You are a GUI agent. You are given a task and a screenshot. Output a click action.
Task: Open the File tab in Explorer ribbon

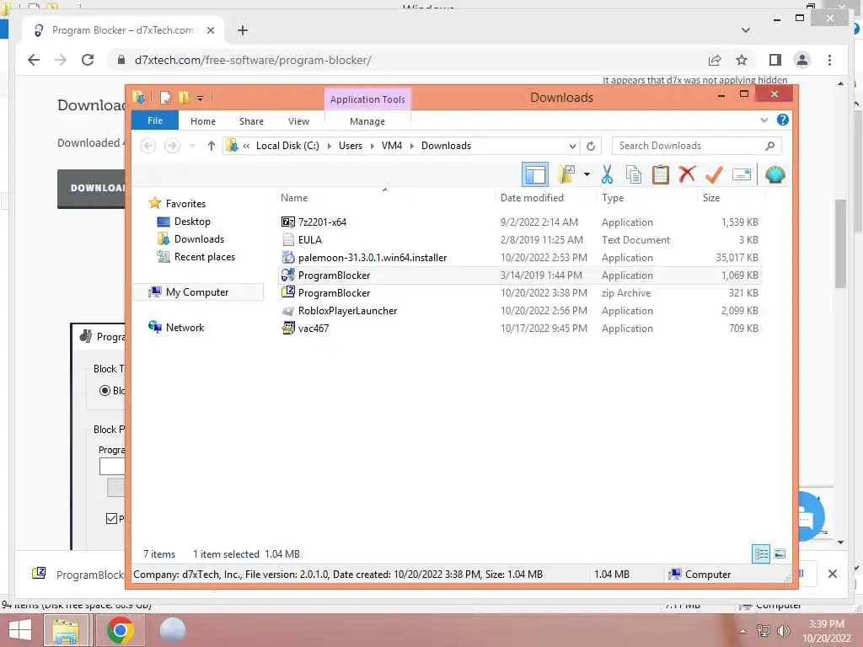(155, 120)
